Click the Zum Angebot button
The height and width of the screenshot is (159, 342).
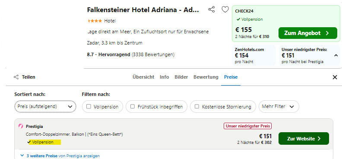pyautogui.click(x=308, y=33)
